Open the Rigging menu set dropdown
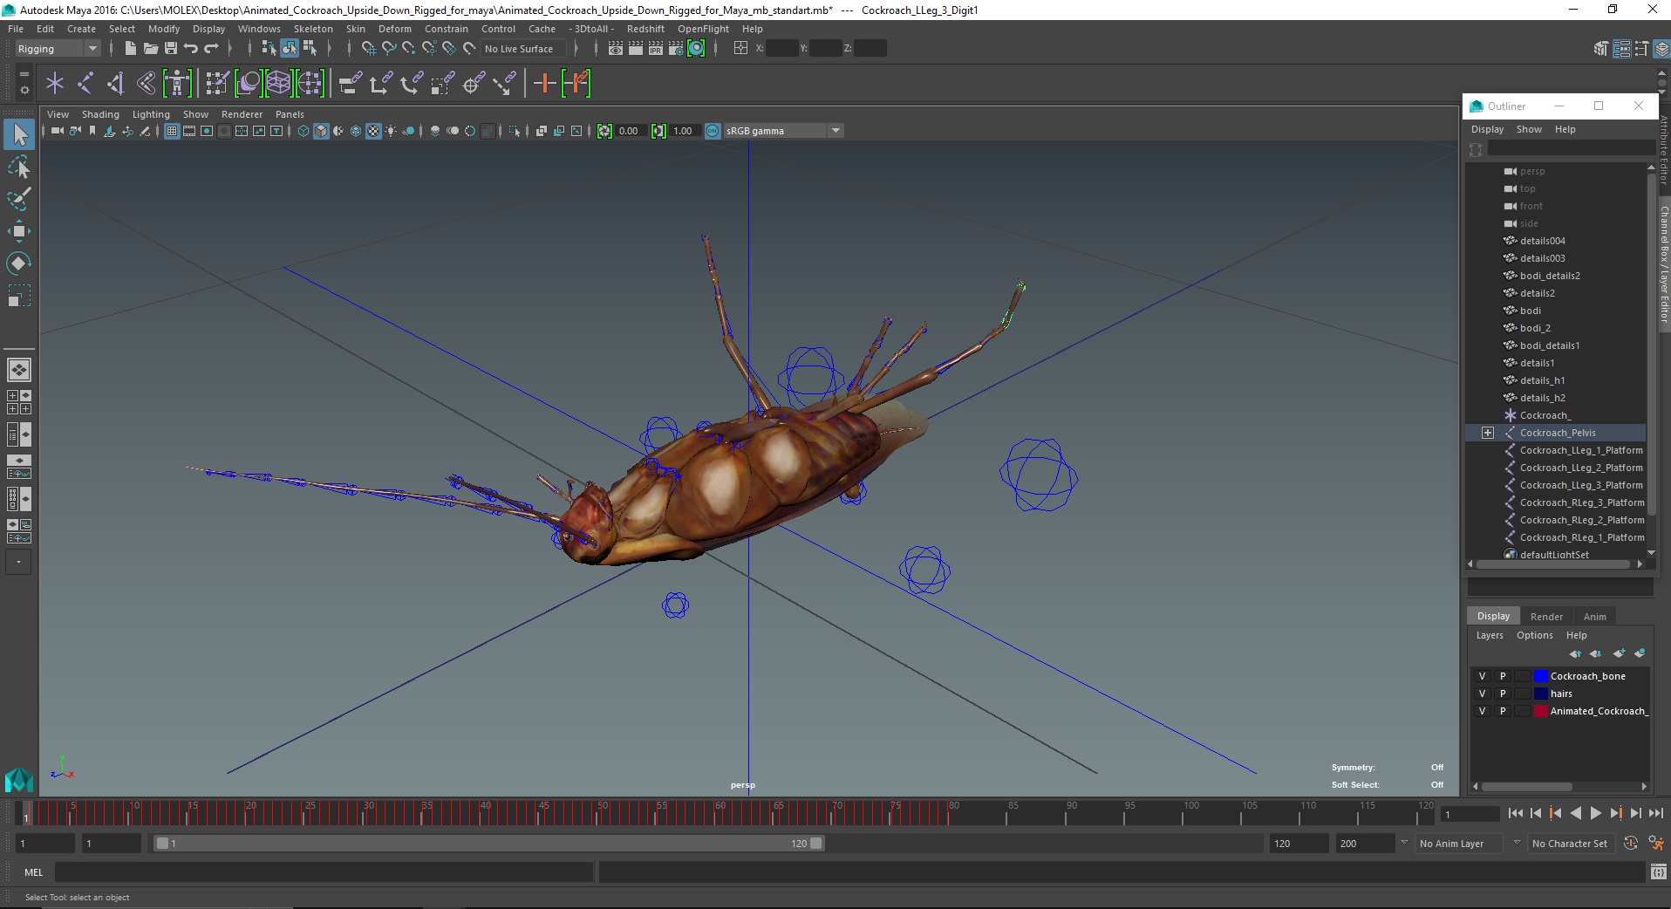 click(x=58, y=49)
